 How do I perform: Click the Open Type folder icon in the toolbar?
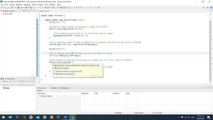click(53, 8)
